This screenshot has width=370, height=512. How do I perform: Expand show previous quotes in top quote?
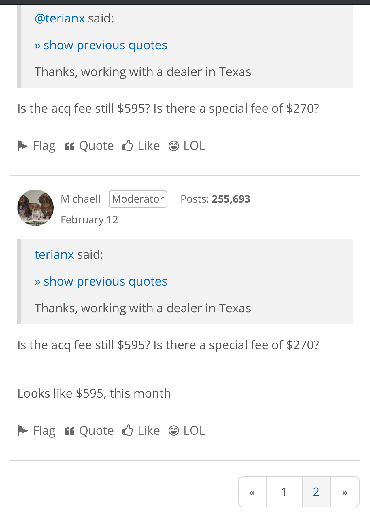coord(101,45)
